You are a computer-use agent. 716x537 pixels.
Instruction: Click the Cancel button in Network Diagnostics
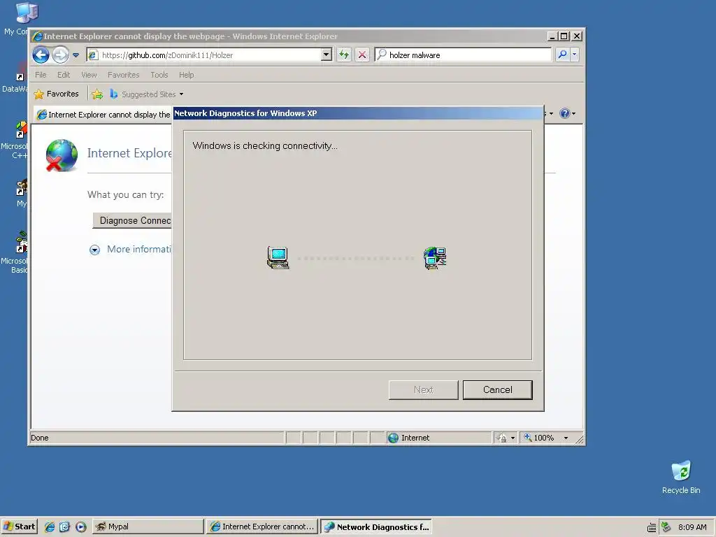(497, 389)
